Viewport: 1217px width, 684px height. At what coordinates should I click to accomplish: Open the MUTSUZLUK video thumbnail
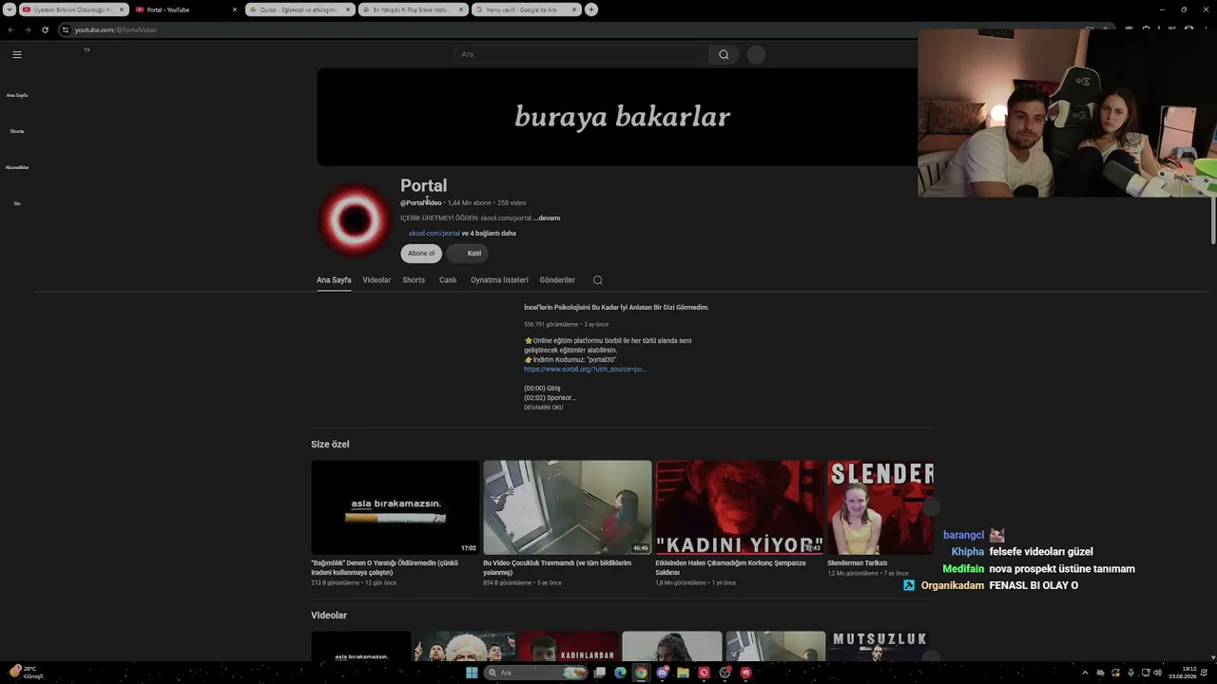pos(880,648)
